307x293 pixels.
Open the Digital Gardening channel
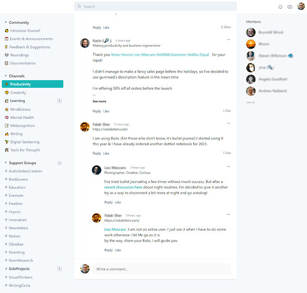(25, 142)
